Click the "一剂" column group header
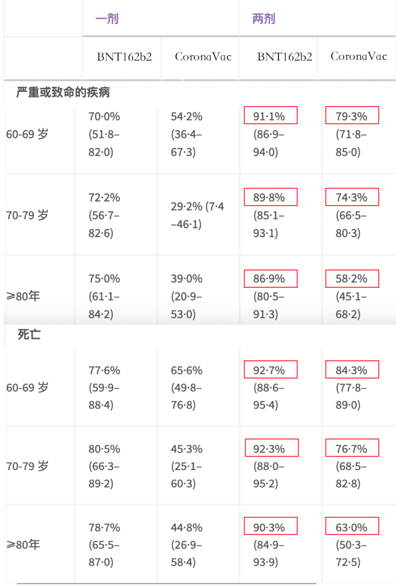 pyautogui.click(x=107, y=19)
